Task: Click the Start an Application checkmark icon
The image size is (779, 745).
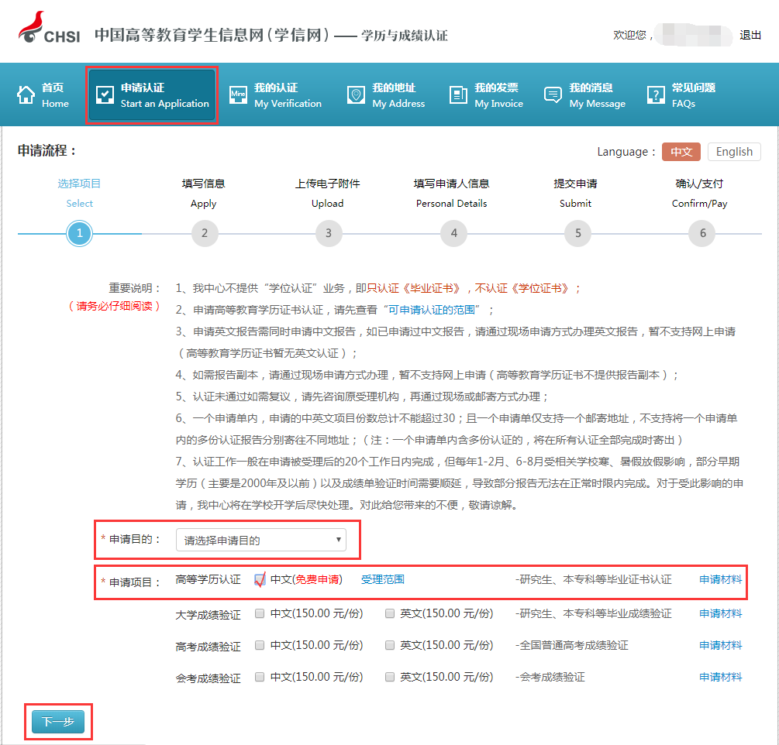Action: click(105, 95)
